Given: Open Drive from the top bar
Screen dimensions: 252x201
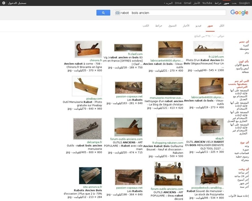Looking at the screenshot, I should pos(178,3).
